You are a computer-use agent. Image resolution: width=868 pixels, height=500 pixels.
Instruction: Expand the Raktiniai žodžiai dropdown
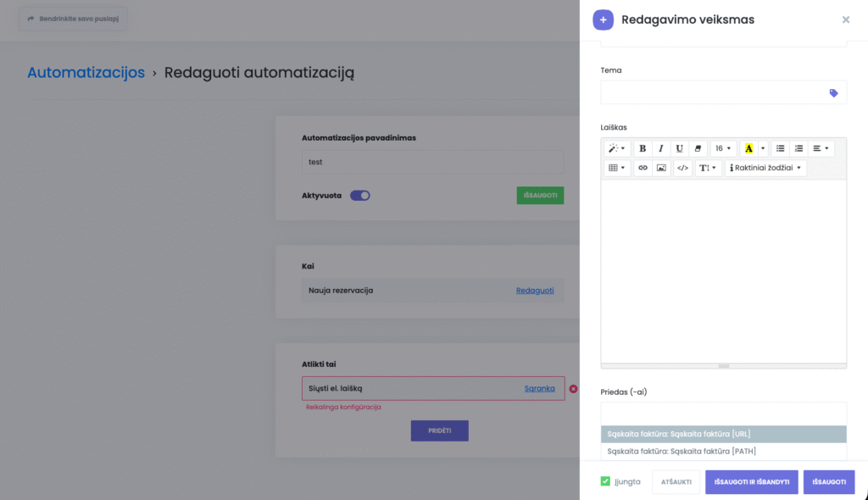click(x=765, y=168)
